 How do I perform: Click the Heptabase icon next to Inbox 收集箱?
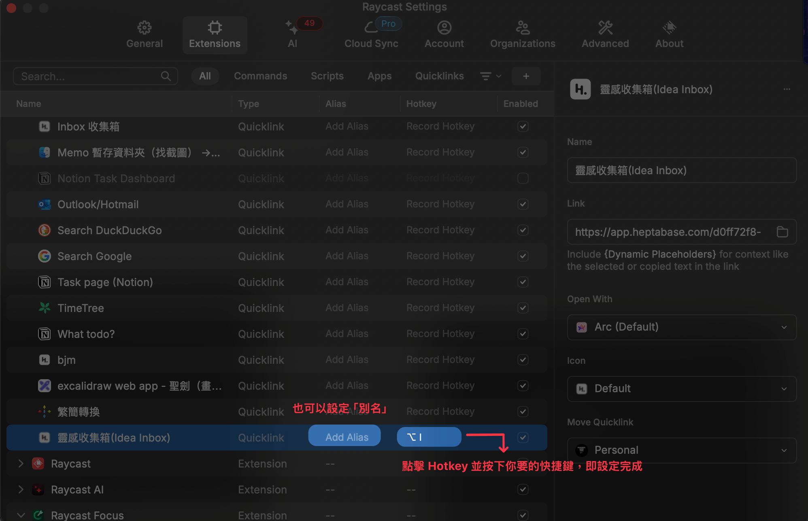click(45, 126)
